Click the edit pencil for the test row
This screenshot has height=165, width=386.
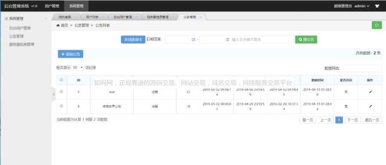click(x=371, y=92)
